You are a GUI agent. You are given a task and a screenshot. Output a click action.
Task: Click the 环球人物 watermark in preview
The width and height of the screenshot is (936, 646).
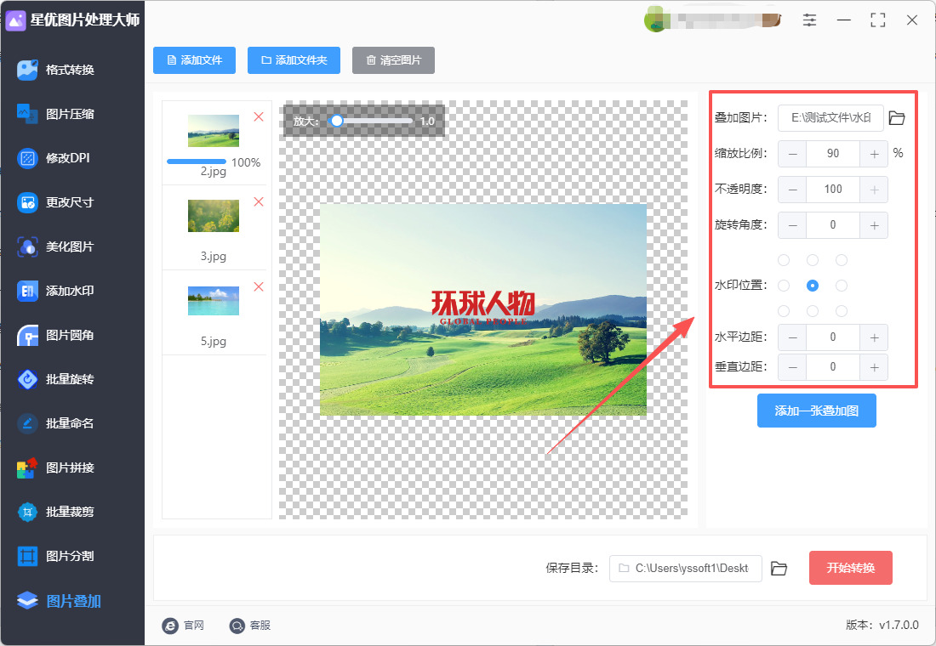pyautogui.click(x=483, y=308)
